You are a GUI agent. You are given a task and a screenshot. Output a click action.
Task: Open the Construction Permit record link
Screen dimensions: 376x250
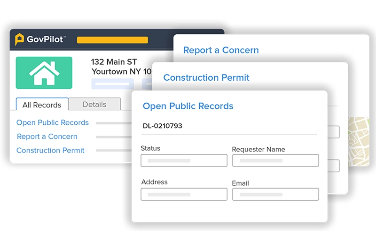click(50, 150)
